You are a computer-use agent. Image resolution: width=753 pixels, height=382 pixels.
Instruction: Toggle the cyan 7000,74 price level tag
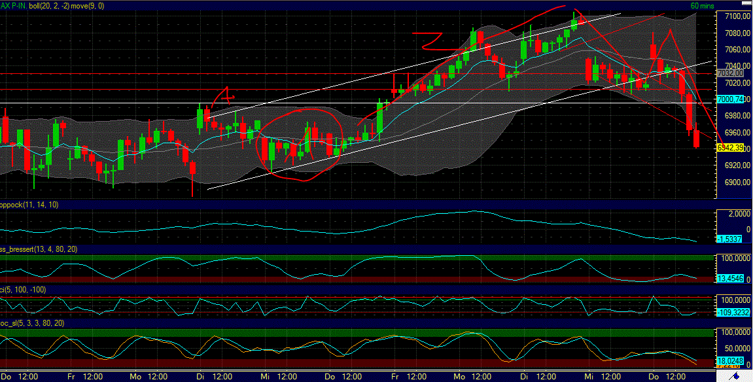tap(731, 99)
